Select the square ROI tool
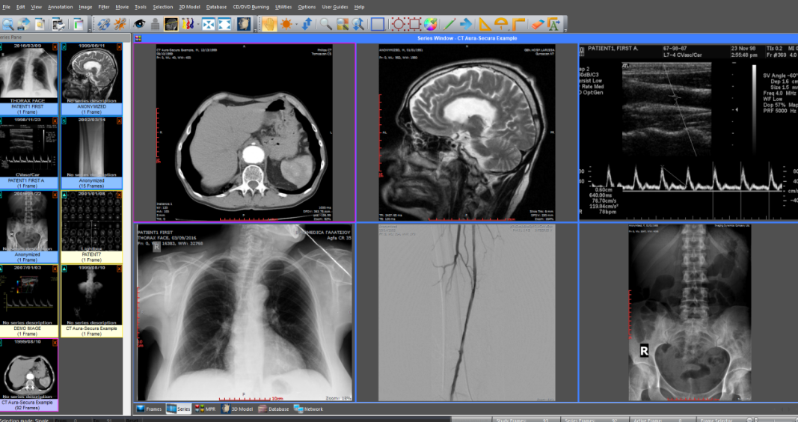Screen dimensions: 798x422 414,24
